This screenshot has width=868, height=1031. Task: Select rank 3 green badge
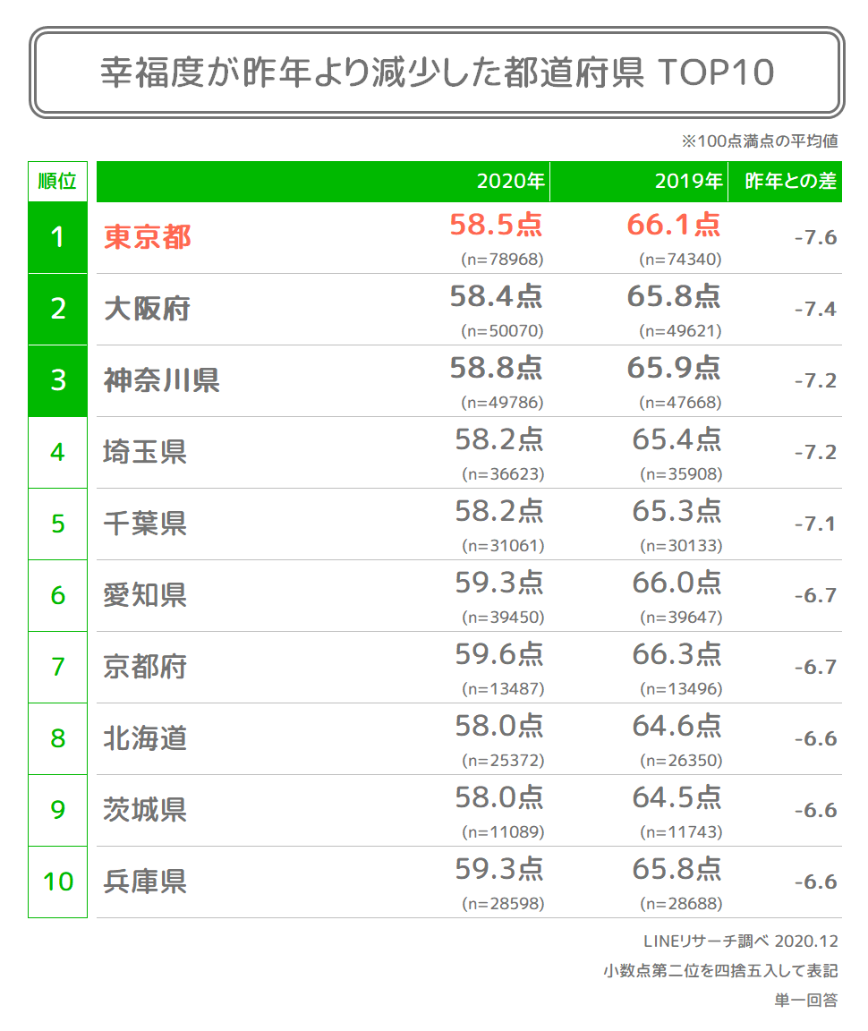tap(58, 380)
